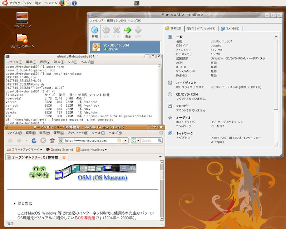Open the ブックマーク(B) menu in Firefox

pos(78,133)
